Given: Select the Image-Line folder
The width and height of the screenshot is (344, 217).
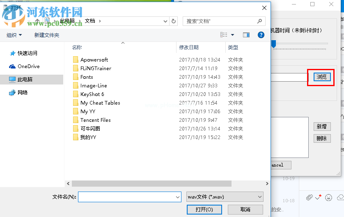Looking at the screenshot, I should point(94,86).
